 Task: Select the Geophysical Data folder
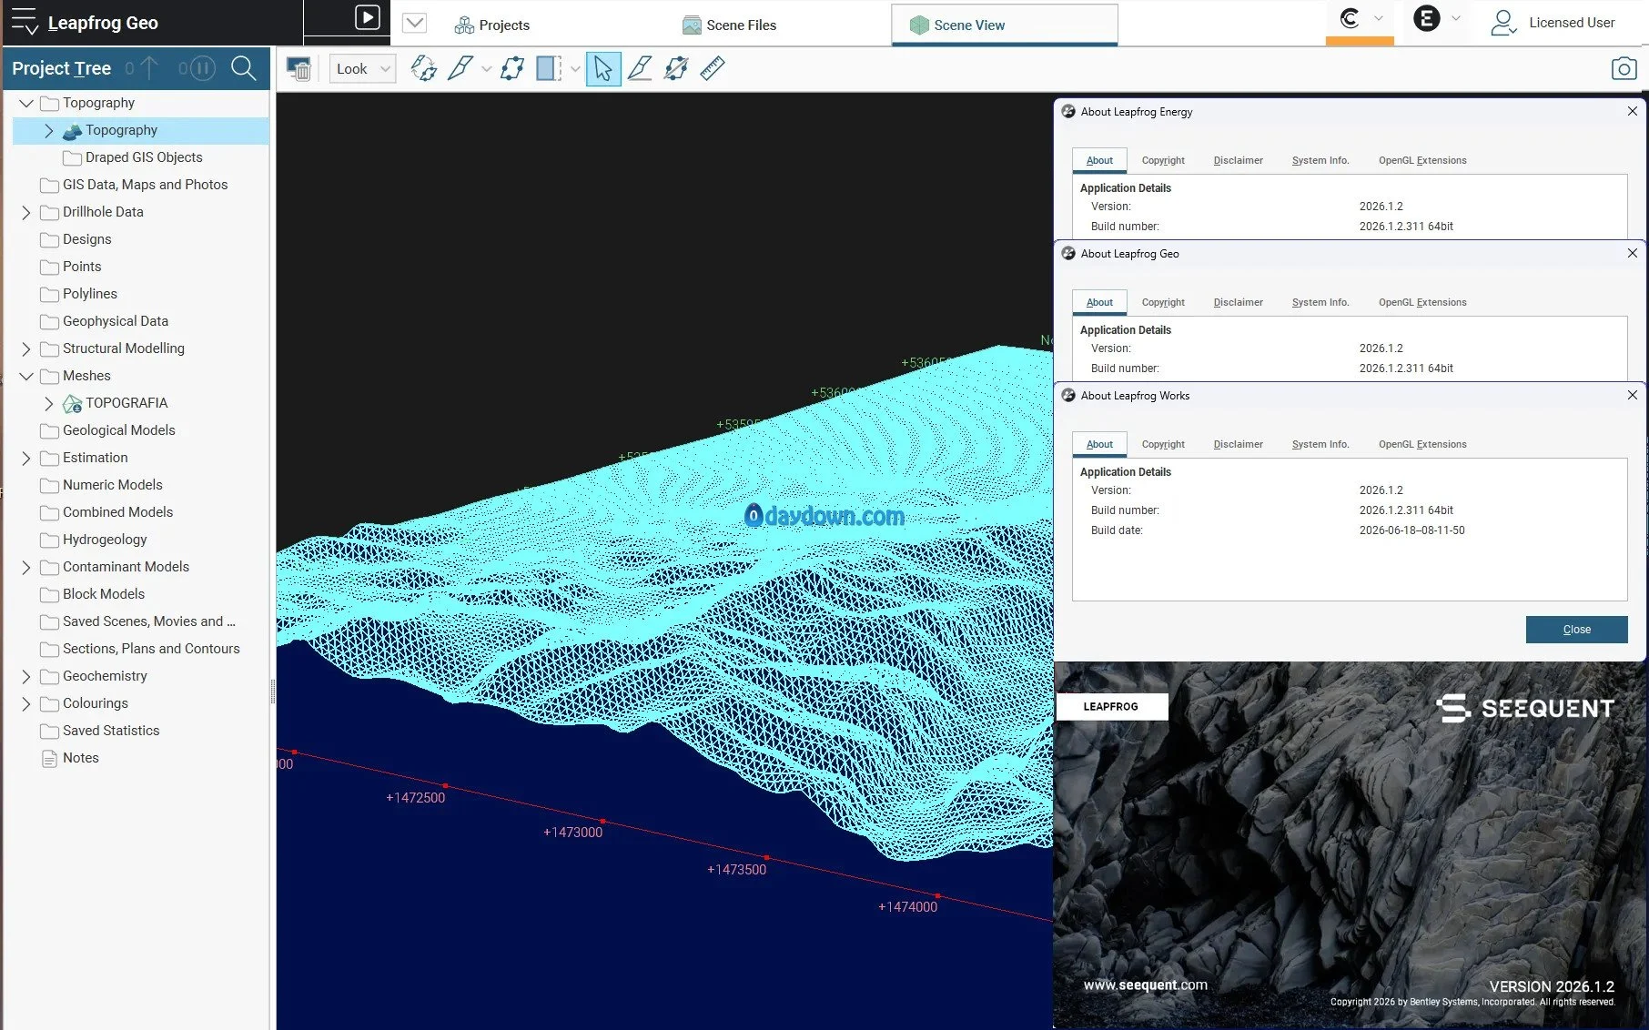[x=104, y=321]
